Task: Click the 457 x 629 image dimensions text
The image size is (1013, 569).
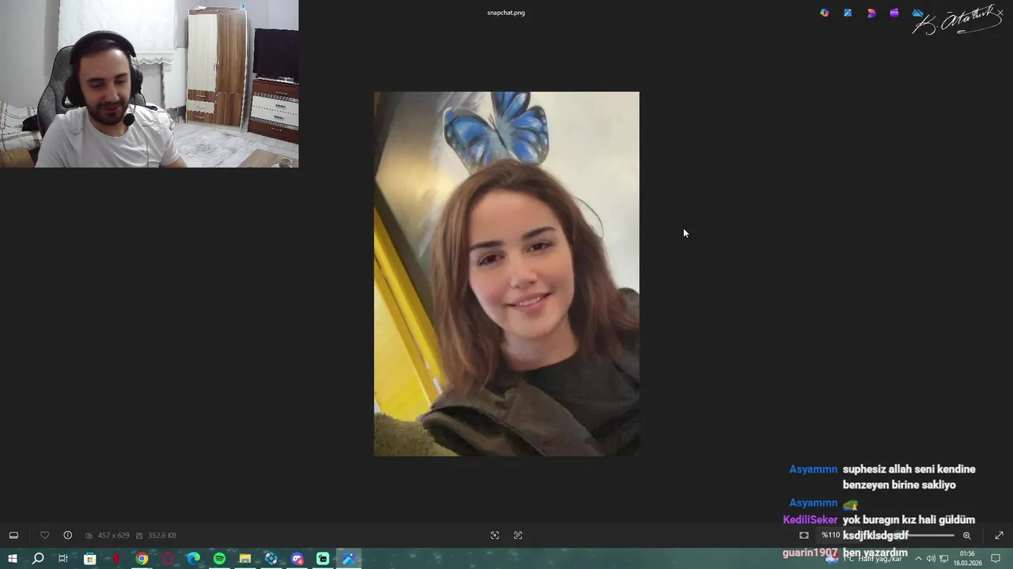Action: click(113, 535)
